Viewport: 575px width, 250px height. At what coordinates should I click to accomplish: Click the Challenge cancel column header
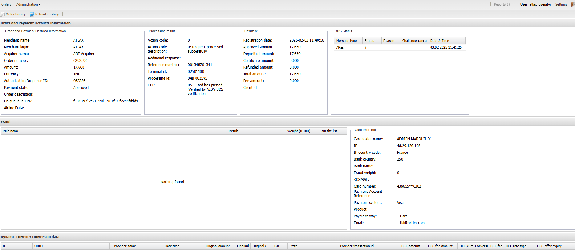click(414, 41)
